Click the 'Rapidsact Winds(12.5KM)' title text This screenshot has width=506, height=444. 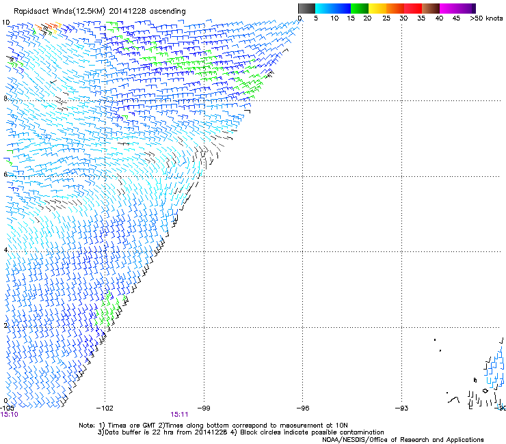pos(59,12)
